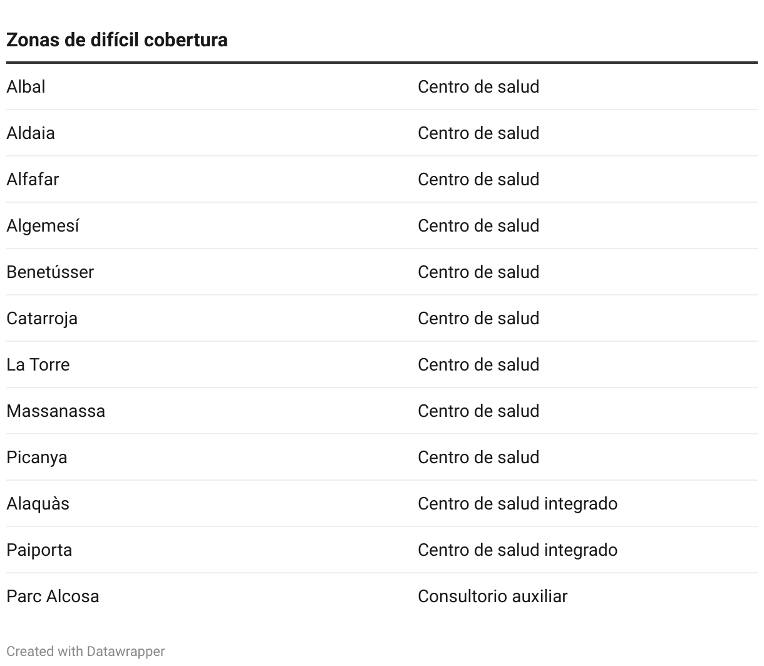Select the Massanassa cell
This screenshot has height=666, width=764.
56,411
